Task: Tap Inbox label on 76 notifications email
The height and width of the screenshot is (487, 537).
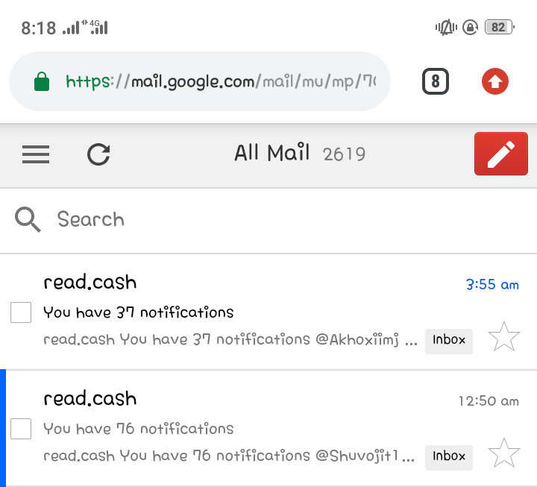Action: [449, 458]
